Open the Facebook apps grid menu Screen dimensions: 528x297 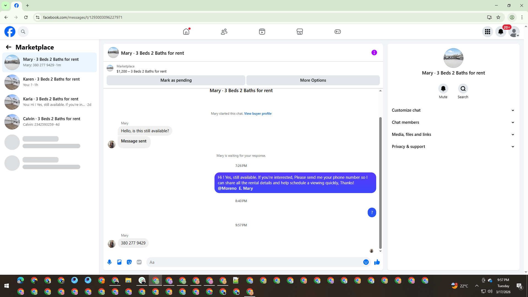(x=488, y=32)
